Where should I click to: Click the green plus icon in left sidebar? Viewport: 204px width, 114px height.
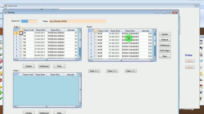click(x=1, y=93)
